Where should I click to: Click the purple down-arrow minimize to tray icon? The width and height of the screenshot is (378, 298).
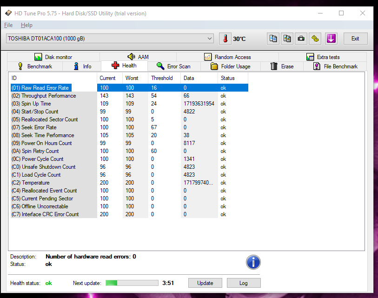331,39
